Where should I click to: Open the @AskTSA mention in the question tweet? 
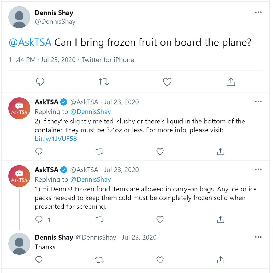(30, 42)
